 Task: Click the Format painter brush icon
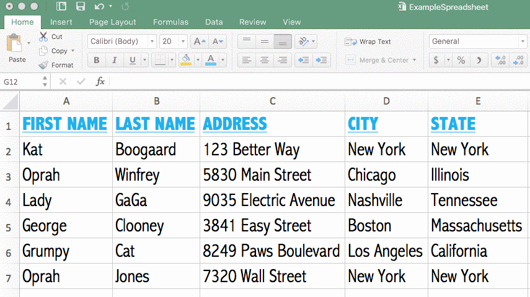click(43, 65)
